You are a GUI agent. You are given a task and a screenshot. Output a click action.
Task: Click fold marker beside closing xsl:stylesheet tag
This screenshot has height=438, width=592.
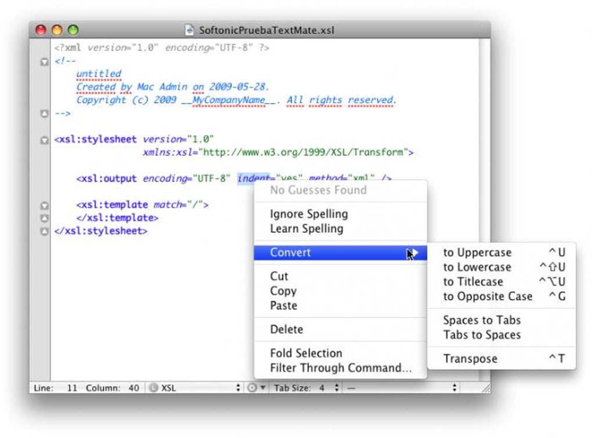click(x=44, y=231)
